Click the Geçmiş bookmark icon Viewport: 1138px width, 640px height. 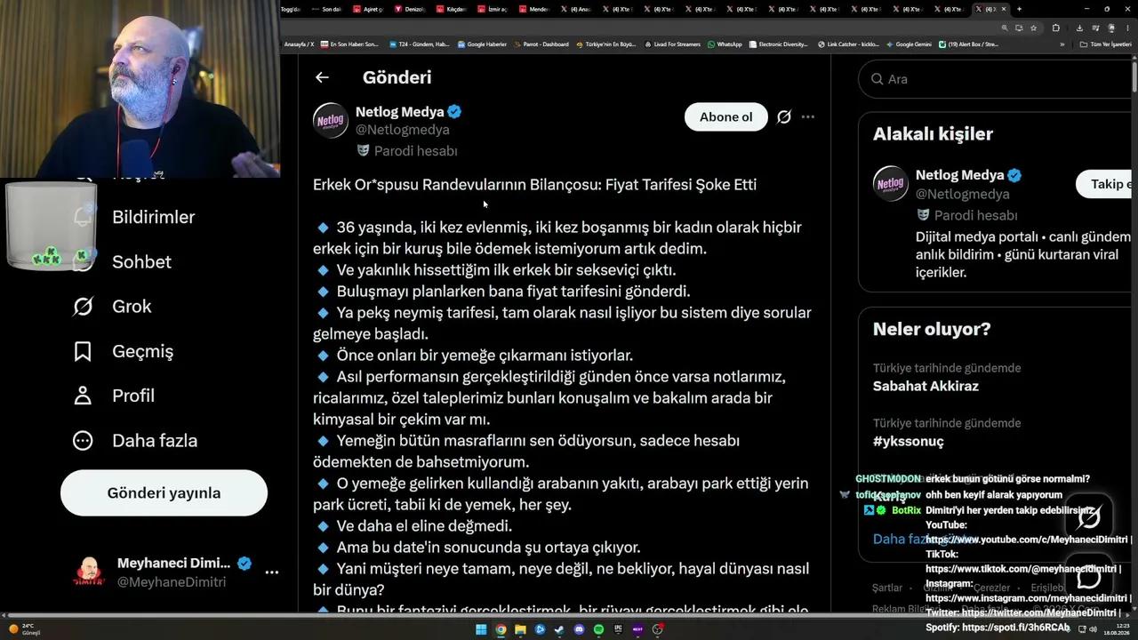point(83,351)
